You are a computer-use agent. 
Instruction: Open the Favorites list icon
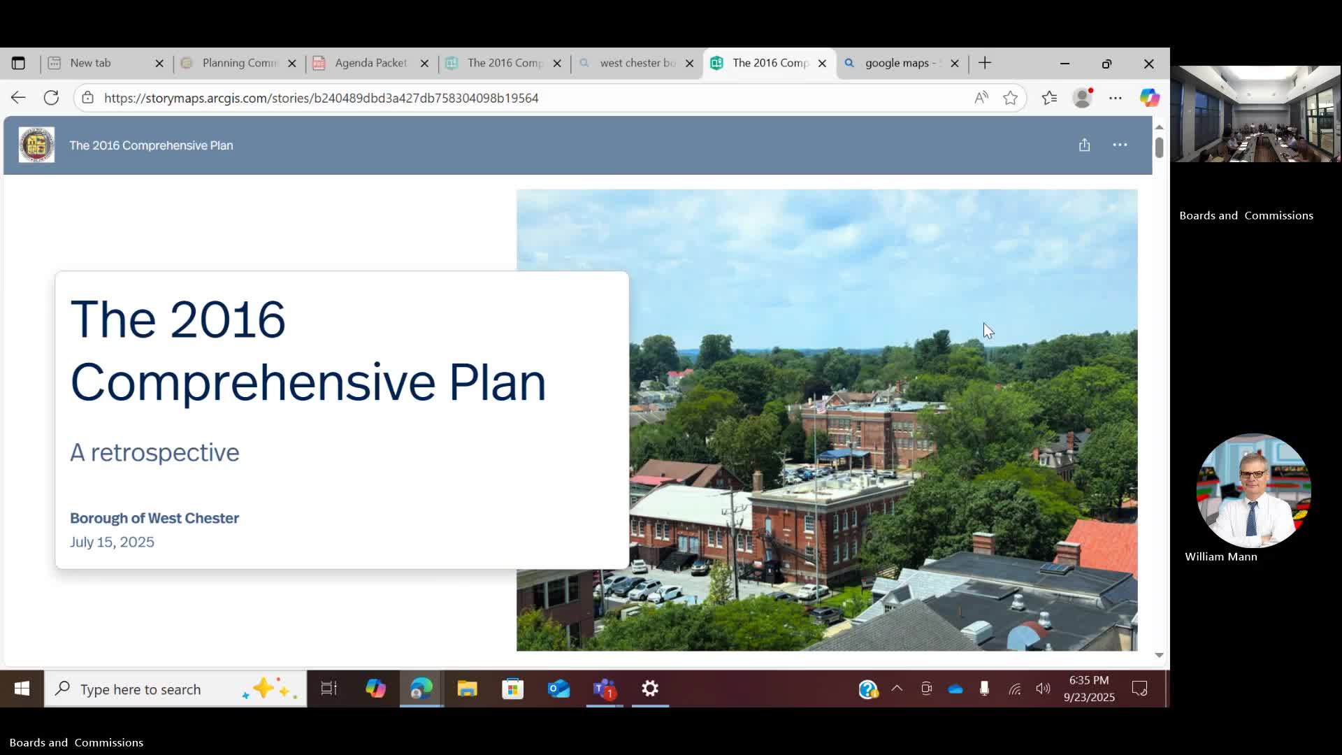[1049, 98]
